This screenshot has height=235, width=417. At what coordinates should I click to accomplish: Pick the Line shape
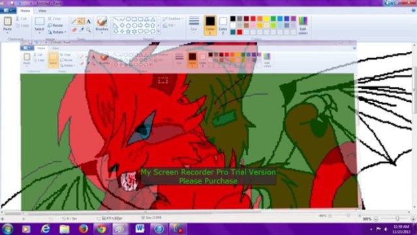click(116, 19)
